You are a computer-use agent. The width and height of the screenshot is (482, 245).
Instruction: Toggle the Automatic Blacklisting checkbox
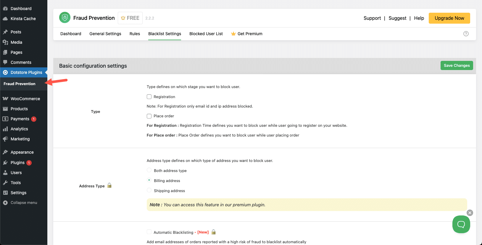tap(149, 232)
